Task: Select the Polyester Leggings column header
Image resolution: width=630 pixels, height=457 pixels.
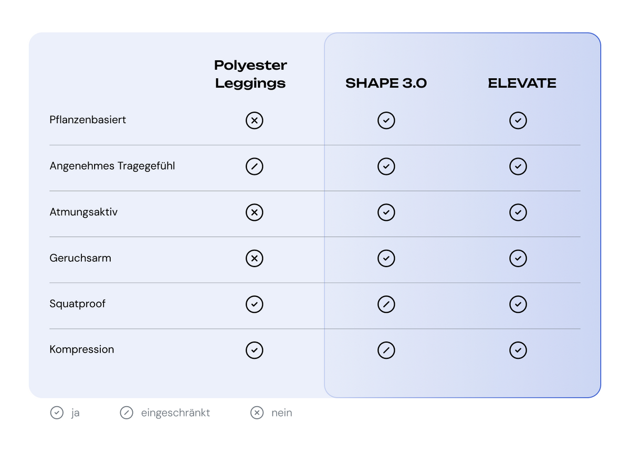Action: click(x=250, y=74)
